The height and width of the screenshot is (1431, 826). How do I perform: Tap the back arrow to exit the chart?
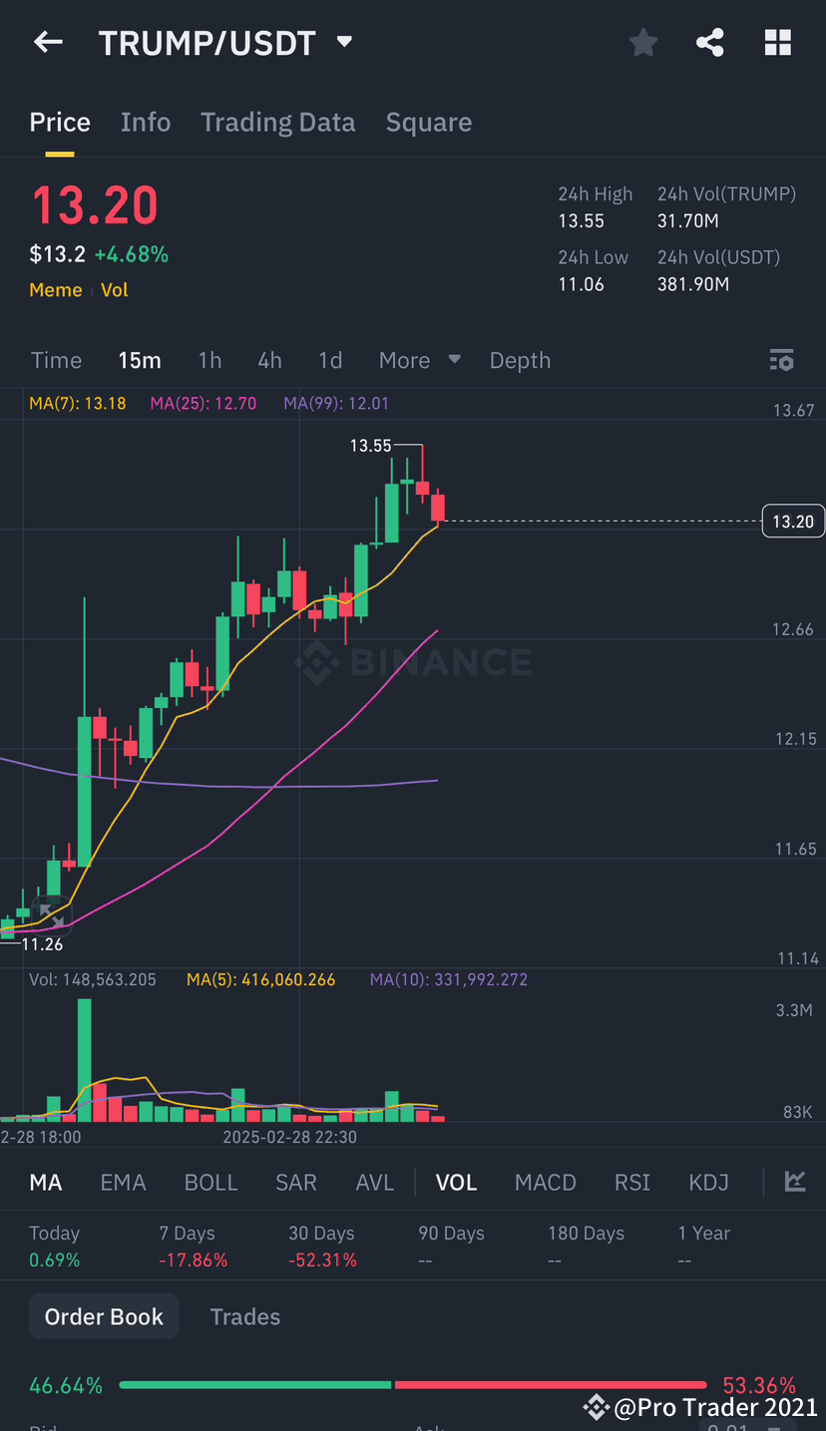[48, 42]
